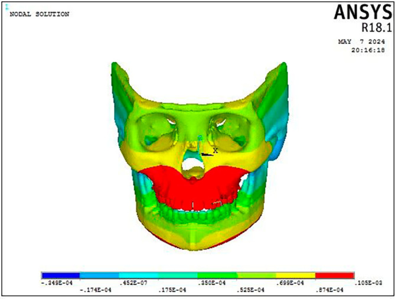Click the .874E-04 legend value
The image size is (395, 299).
pyautogui.click(x=329, y=290)
